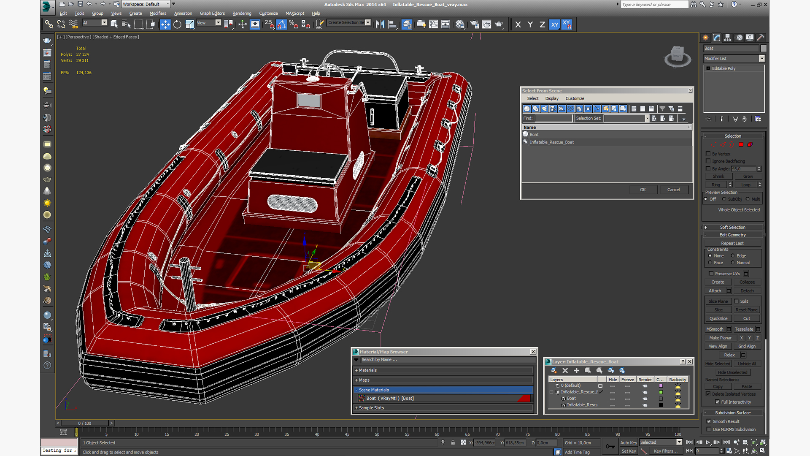Open Display menu in Select From Scene
This screenshot has width=810, height=456.
click(552, 98)
